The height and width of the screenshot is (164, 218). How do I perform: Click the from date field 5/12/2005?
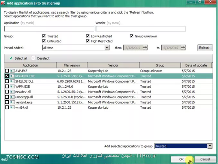[133, 48]
